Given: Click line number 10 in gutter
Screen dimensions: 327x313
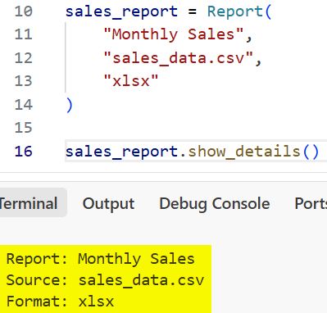Looking at the screenshot, I should (24, 11).
